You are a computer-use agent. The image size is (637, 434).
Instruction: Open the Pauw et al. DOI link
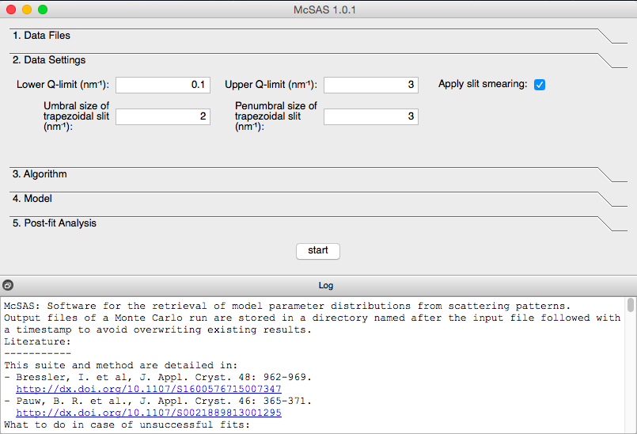pos(149,413)
